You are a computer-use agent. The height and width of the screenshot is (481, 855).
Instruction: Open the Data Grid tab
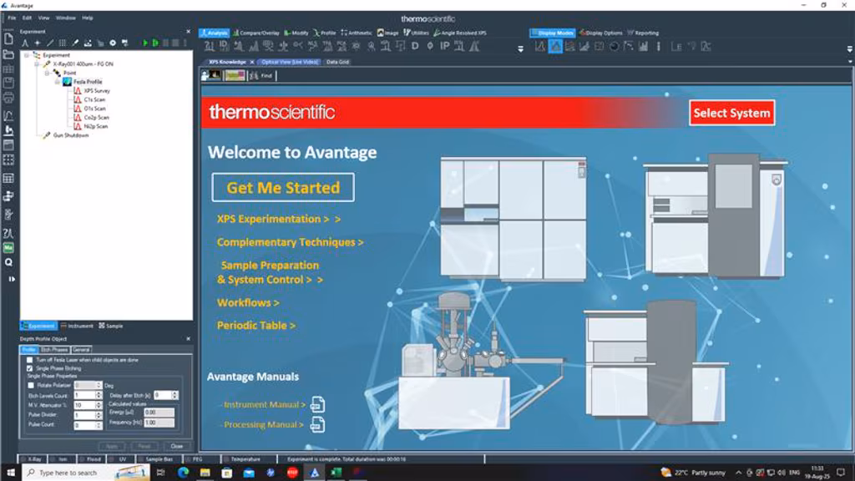point(337,62)
